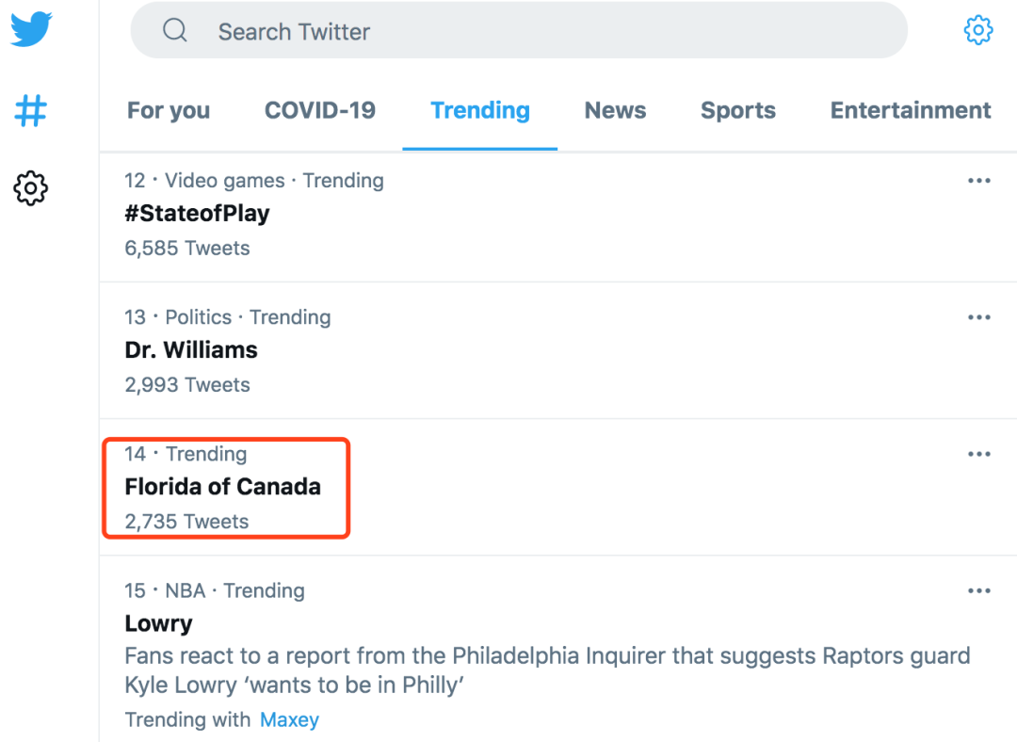This screenshot has width=1017, height=742.
Task: Open the Dr. Williams trending topic
Action: coord(557,351)
